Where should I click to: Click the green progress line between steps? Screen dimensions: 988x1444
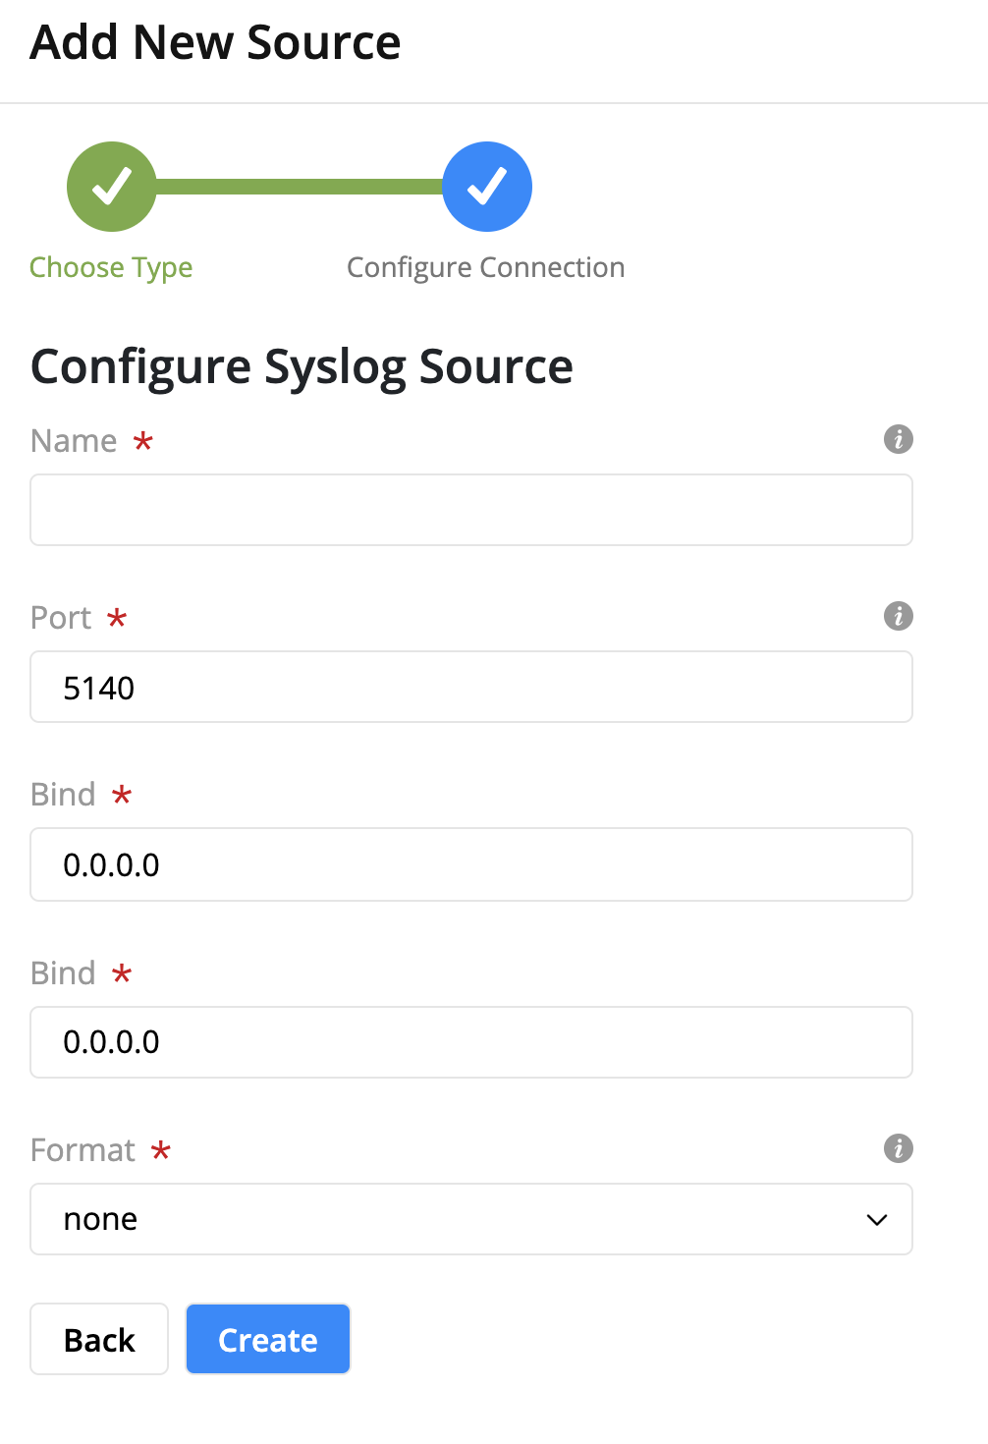(x=300, y=187)
